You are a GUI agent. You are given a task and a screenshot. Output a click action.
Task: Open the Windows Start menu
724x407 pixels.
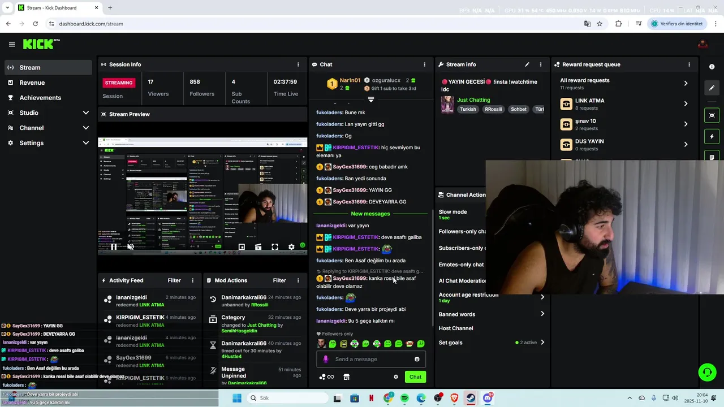point(236,398)
